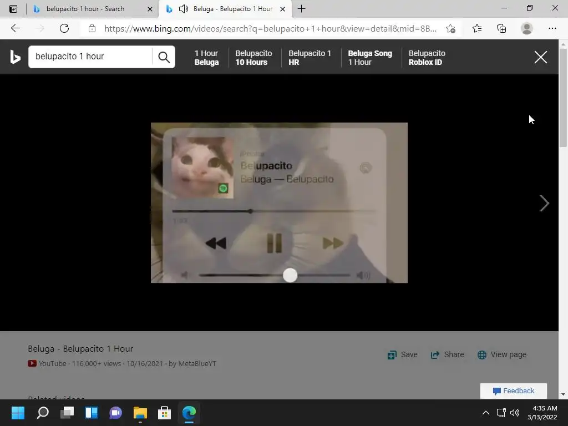Open the browser profile avatar
Viewport: 568px width, 426px height.
[x=526, y=28]
